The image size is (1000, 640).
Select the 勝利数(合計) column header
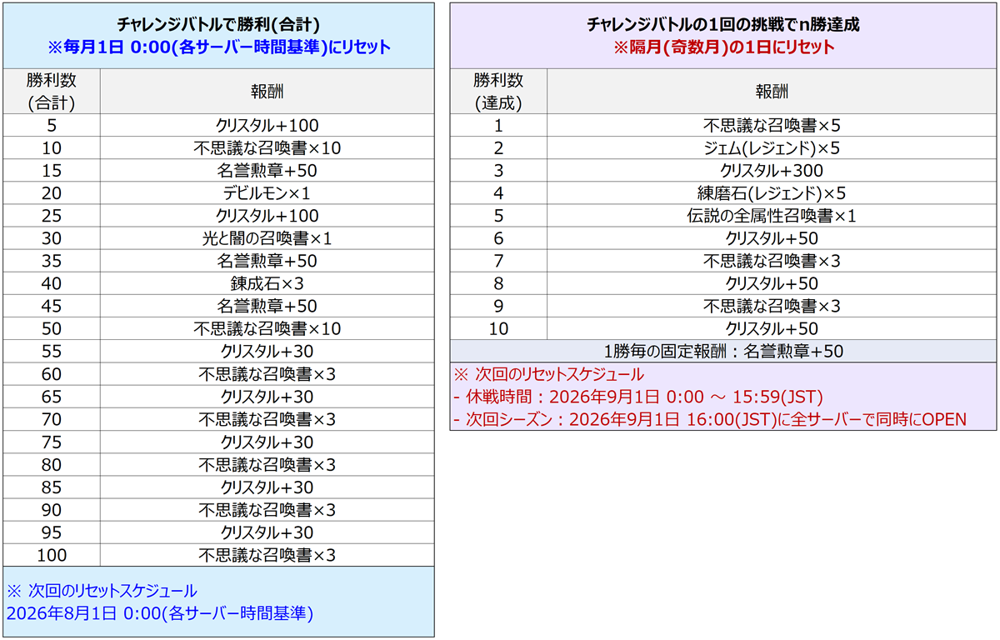pyautogui.click(x=51, y=92)
